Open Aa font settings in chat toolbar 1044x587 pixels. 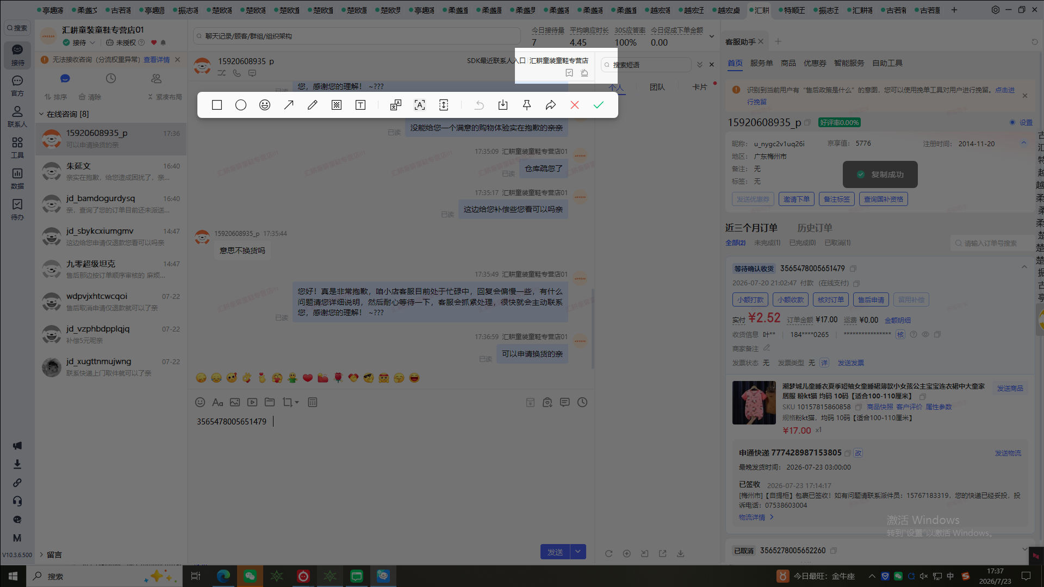pyautogui.click(x=217, y=402)
